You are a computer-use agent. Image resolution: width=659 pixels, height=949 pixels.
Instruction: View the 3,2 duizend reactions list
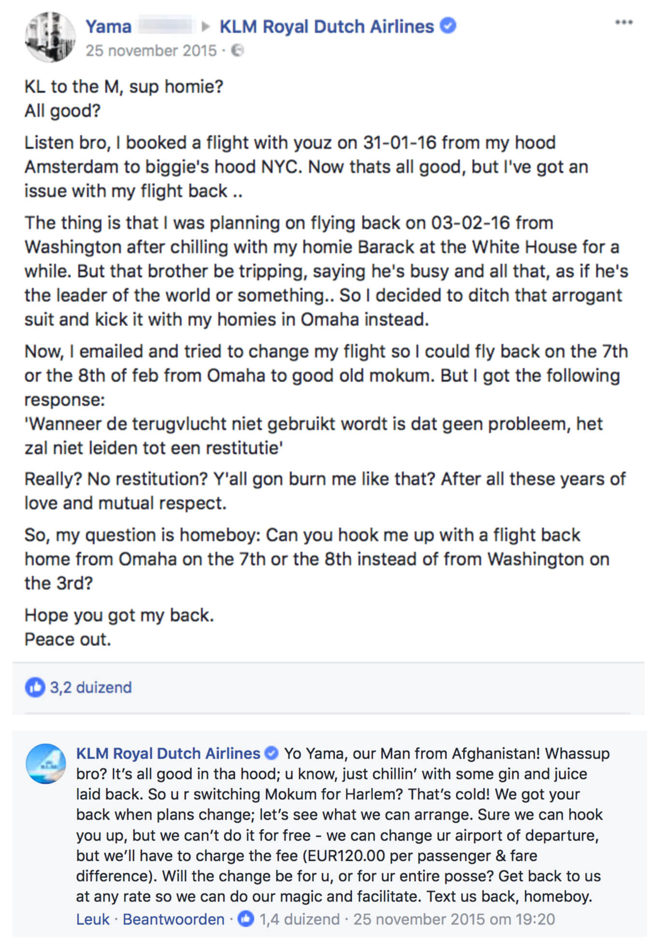[x=91, y=687]
